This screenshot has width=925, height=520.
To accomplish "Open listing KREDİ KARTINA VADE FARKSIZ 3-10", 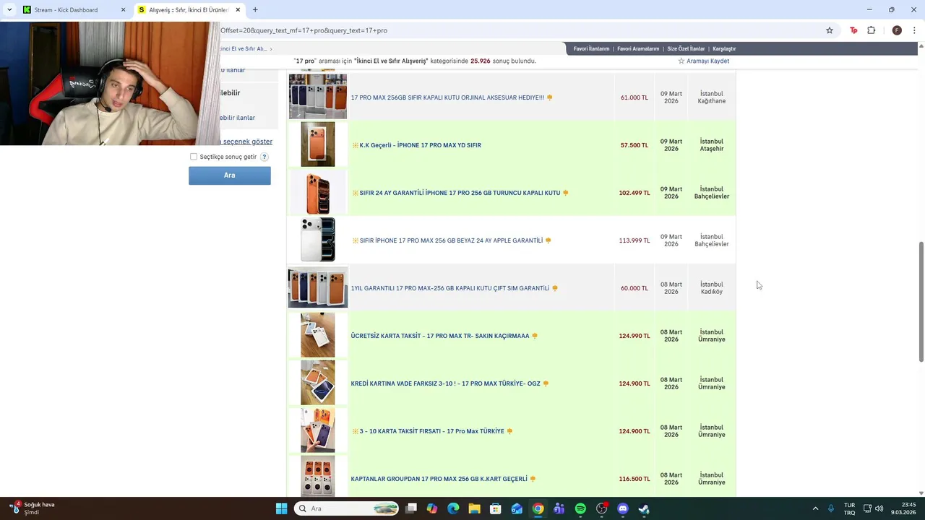I will [x=445, y=383].
